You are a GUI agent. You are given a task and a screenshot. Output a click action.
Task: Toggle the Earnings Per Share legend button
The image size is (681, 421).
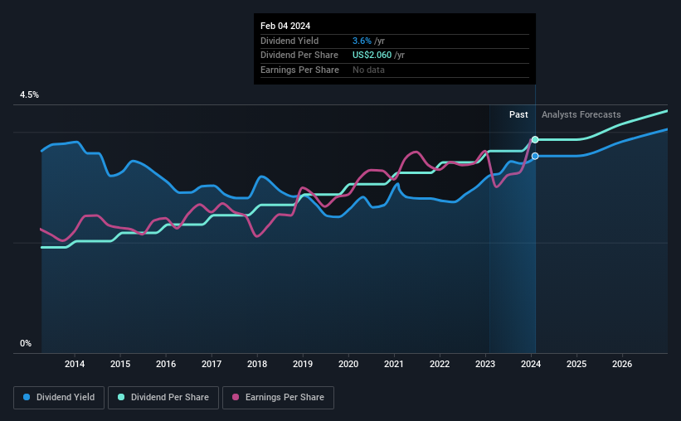[x=278, y=398]
